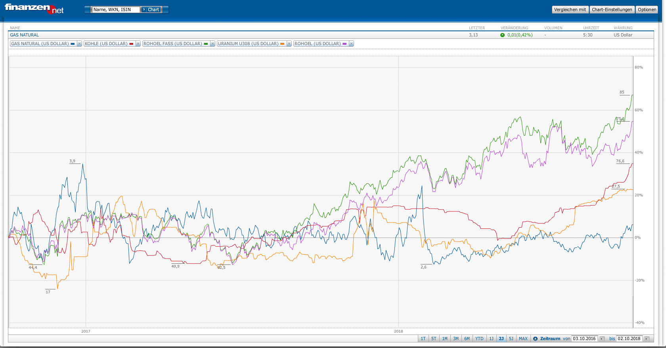Remove ROHOEL FASS series with its x

point(212,44)
